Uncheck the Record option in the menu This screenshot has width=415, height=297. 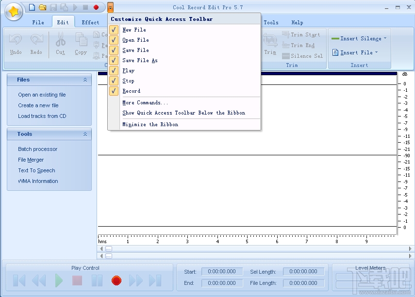(114, 91)
